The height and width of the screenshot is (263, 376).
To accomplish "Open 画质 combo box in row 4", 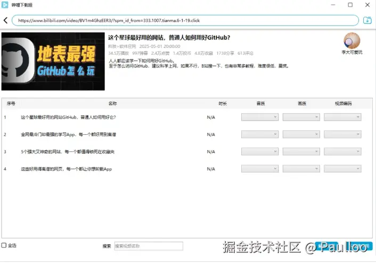I will tap(301, 169).
